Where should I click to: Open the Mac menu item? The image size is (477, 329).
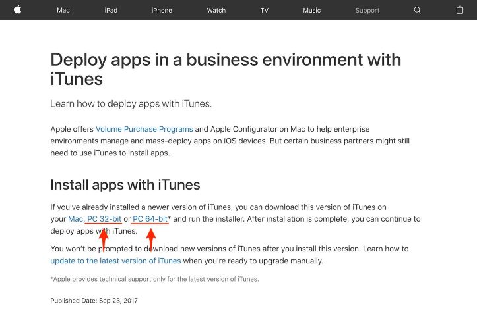tap(63, 10)
